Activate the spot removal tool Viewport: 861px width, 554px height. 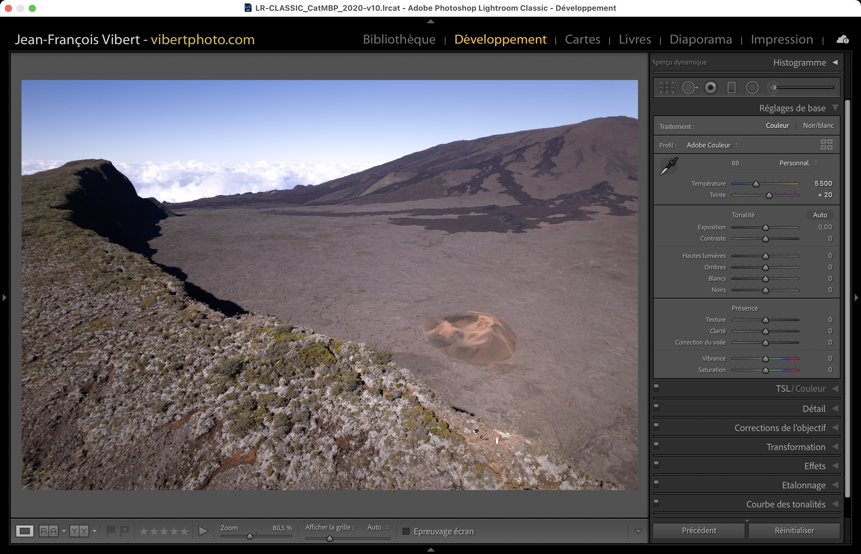point(689,87)
